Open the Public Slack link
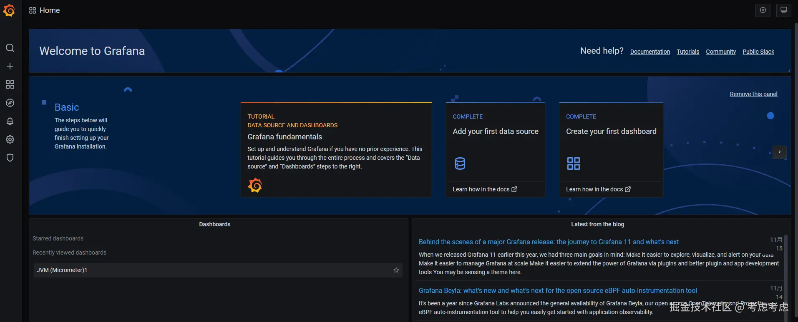 pyautogui.click(x=758, y=52)
